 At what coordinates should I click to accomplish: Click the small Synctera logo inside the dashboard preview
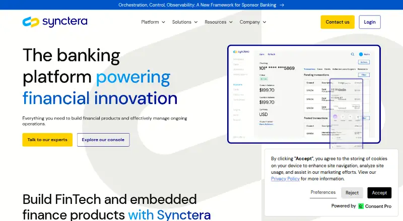[241, 52]
